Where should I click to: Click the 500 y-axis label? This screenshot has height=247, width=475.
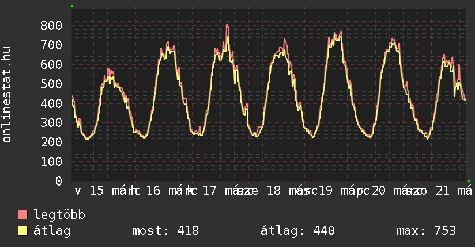(x=52, y=84)
